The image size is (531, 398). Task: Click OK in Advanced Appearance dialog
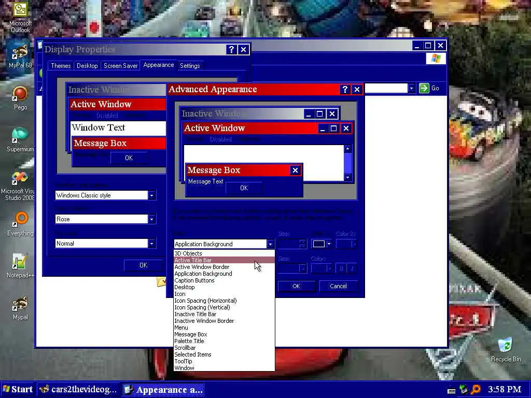296,286
